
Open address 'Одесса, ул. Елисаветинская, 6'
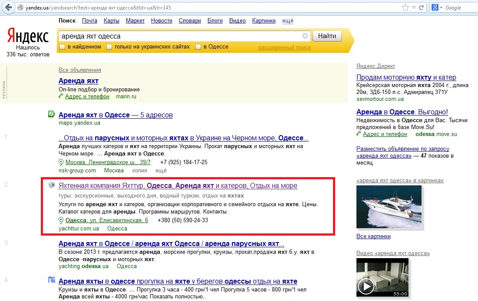coord(107,220)
